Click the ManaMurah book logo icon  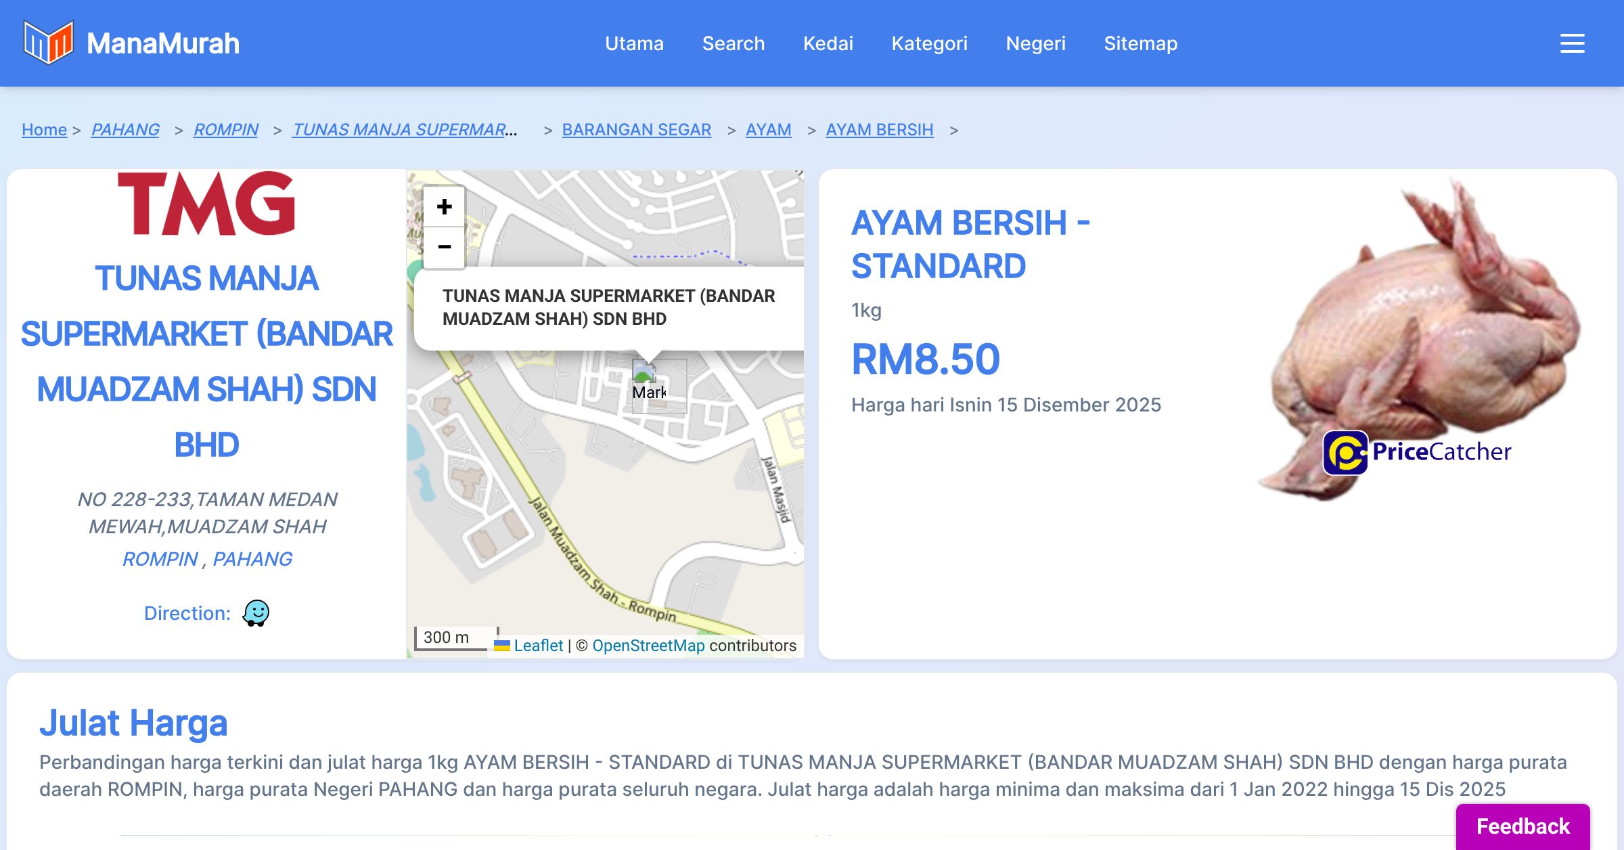(47, 43)
